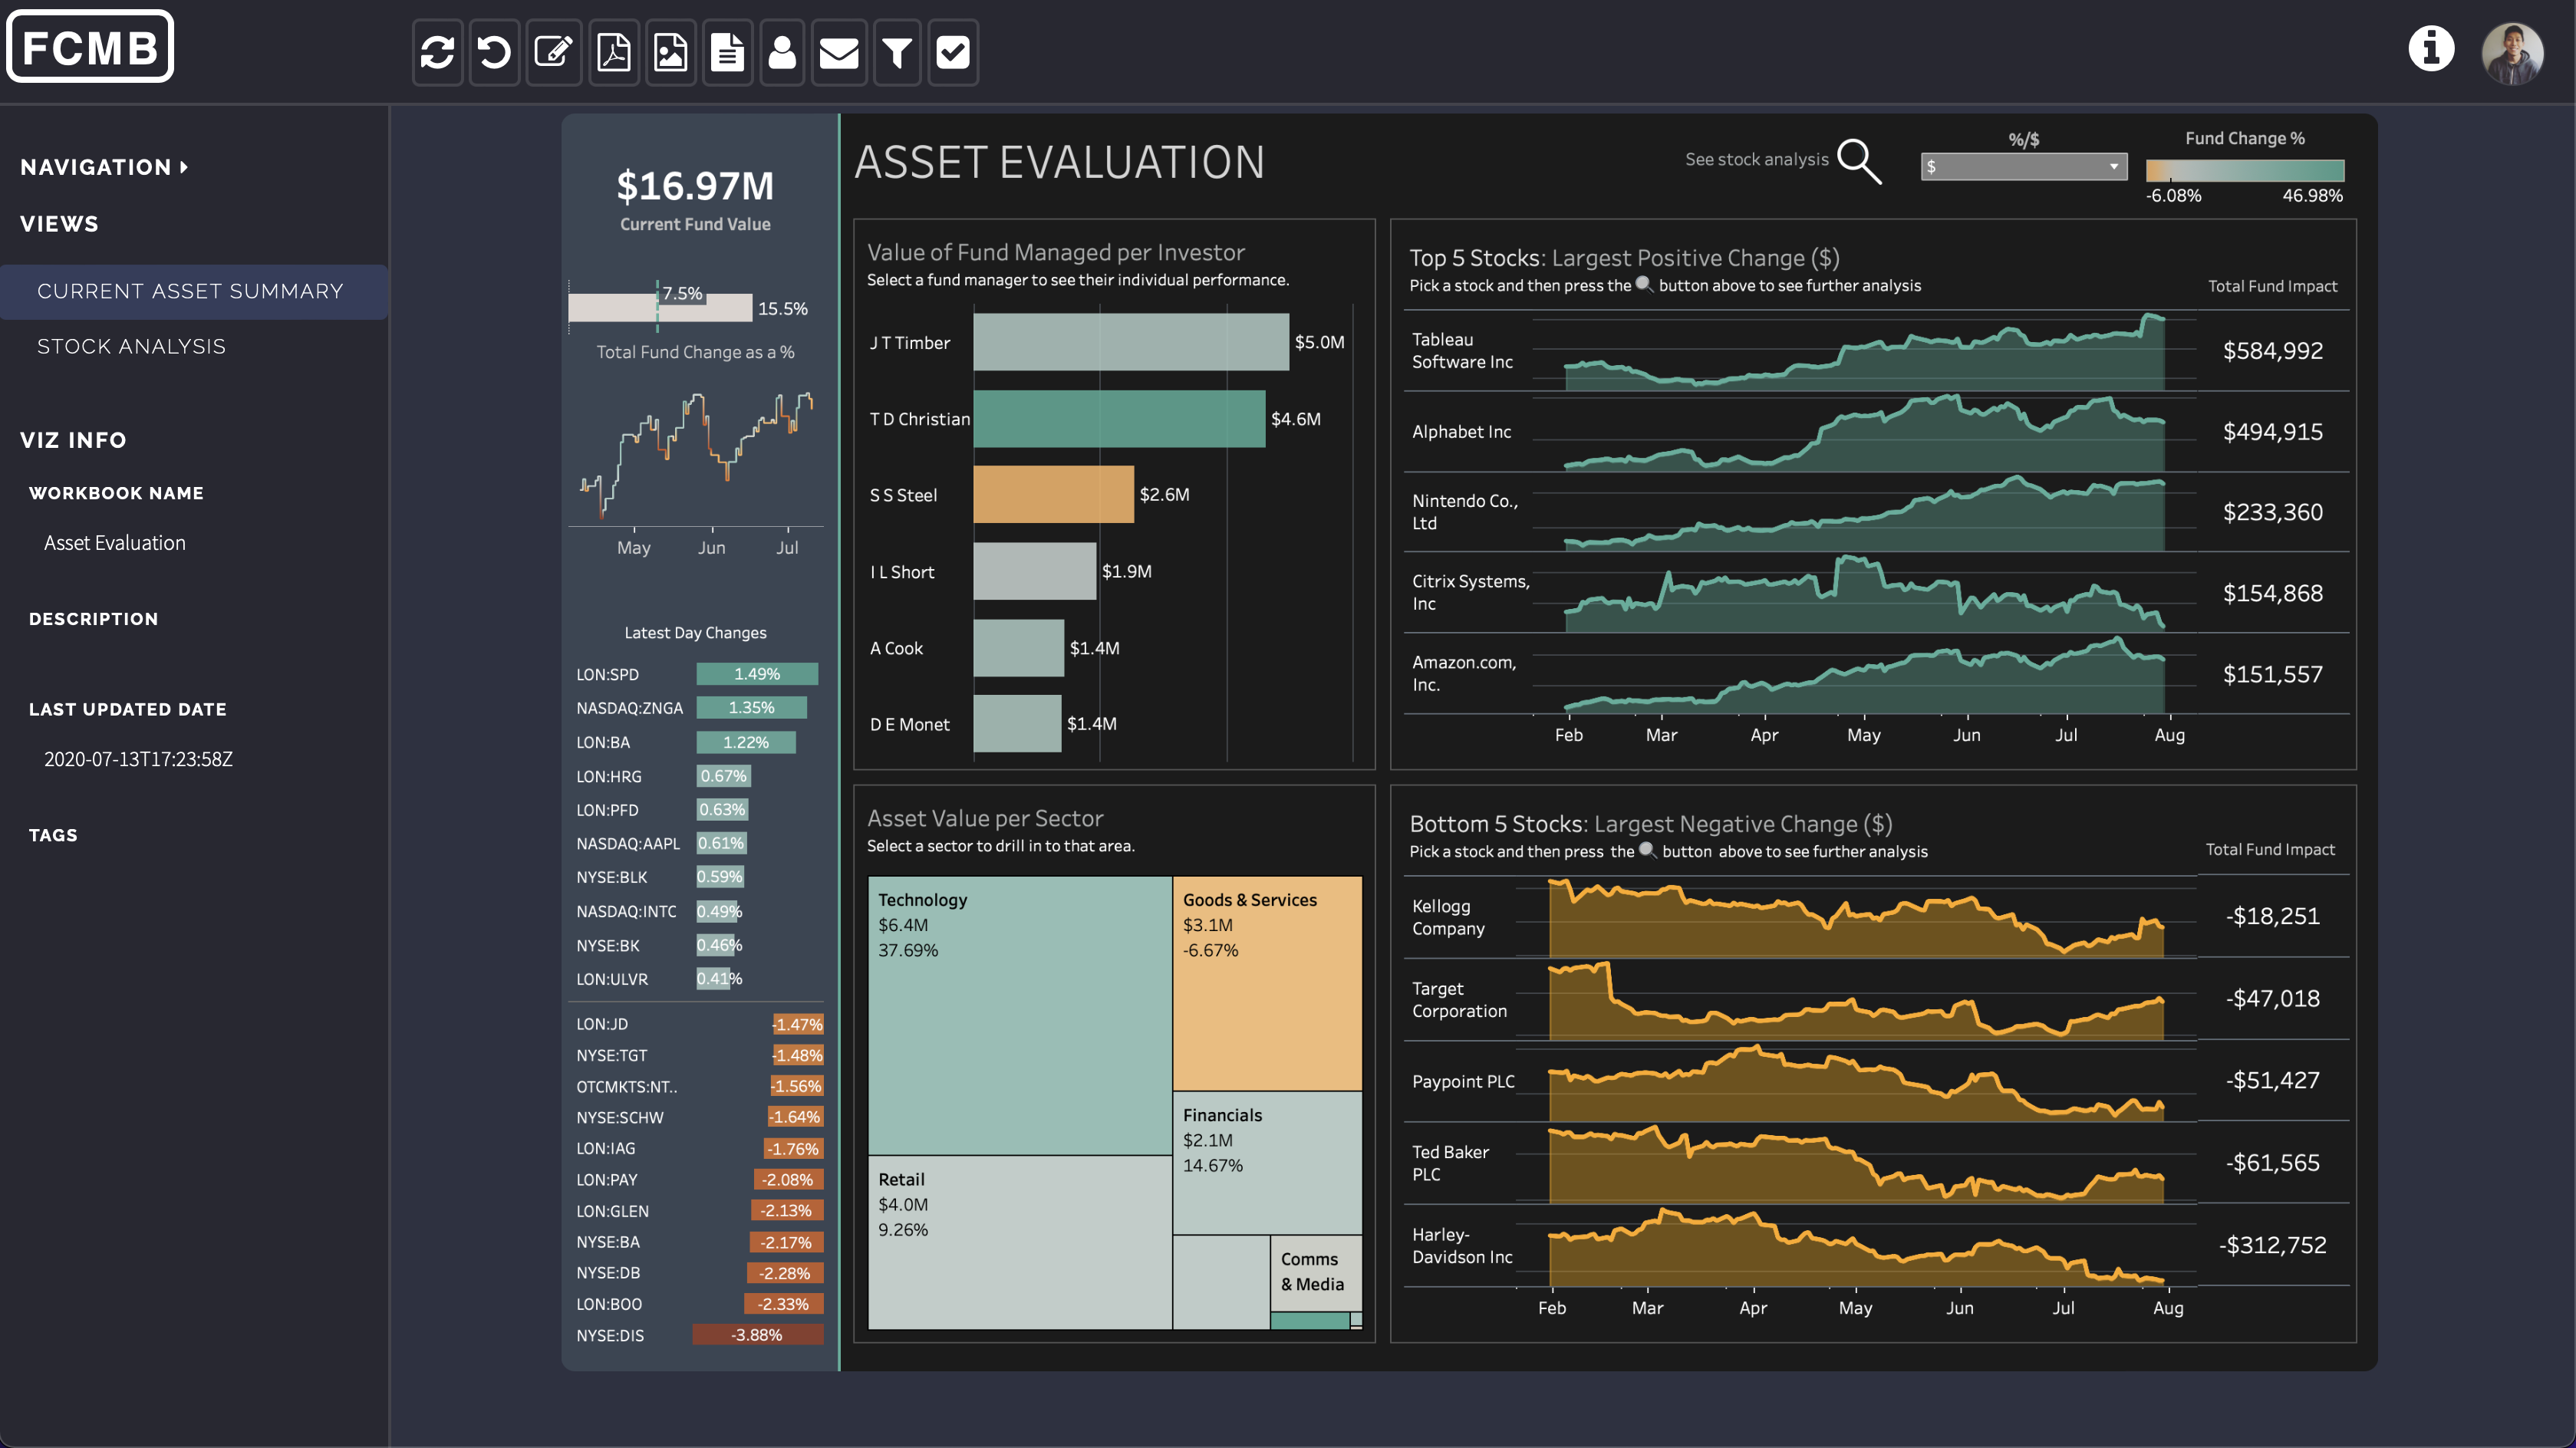The image size is (2576, 1448).
Task: Download the dashboard as PDF
Action: 612,52
